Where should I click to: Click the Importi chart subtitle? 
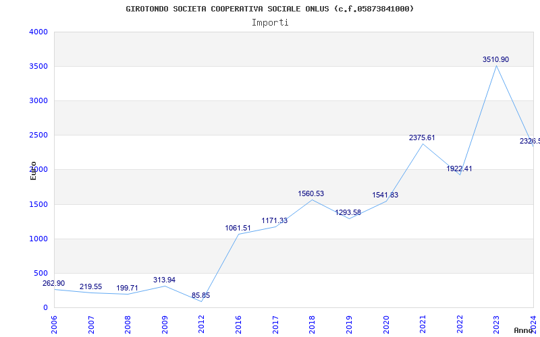[270, 22]
